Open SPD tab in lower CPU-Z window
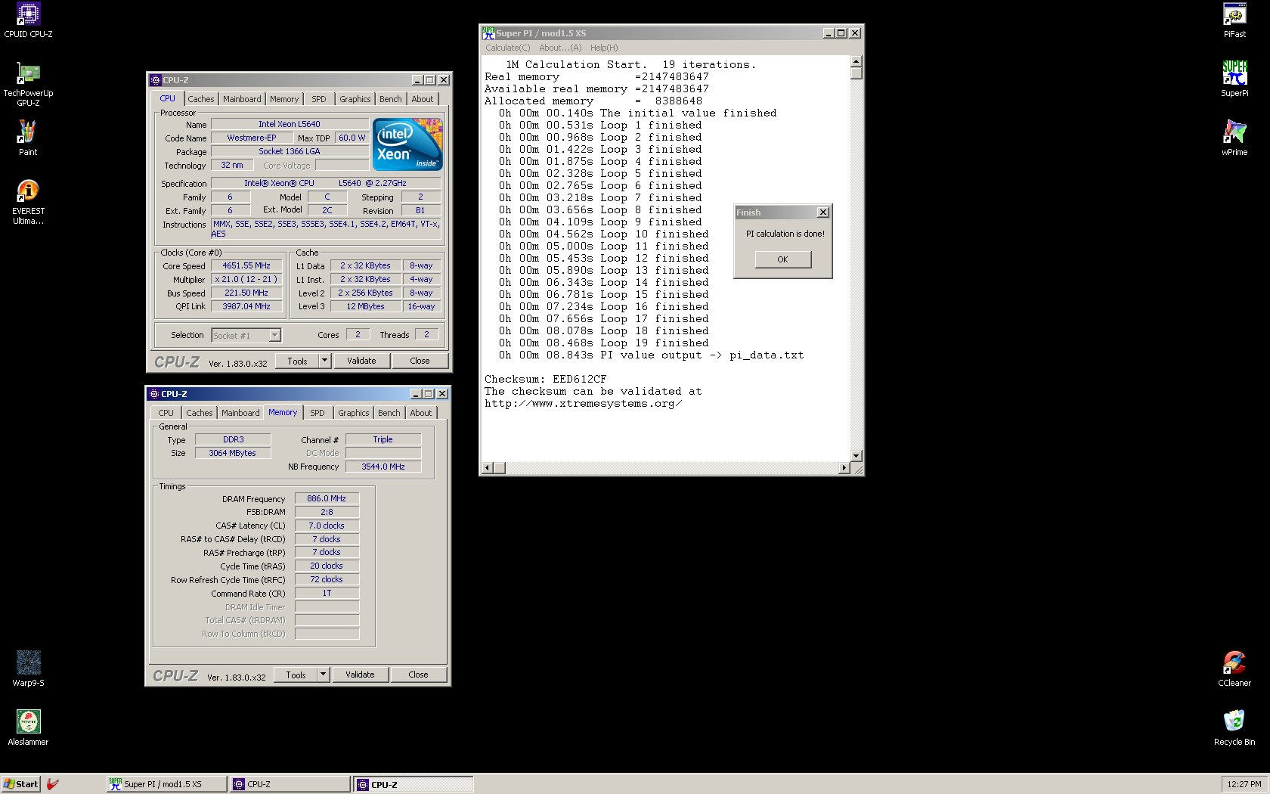The image size is (1270, 794). (x=317, y=413)
